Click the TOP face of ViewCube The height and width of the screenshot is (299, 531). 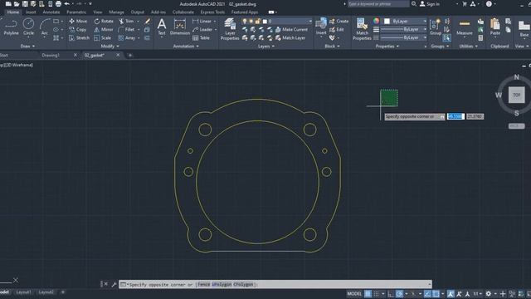click(x=516, y=95)
